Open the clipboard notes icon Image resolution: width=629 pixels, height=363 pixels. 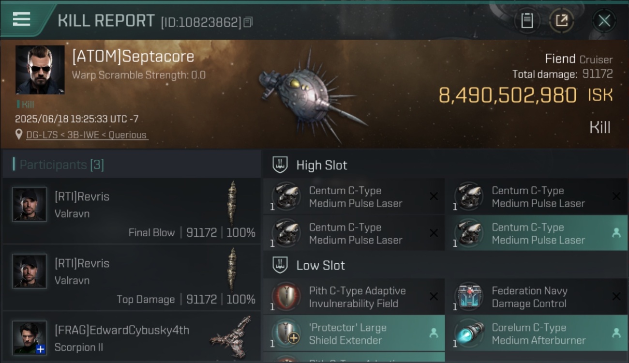[526, 20]
